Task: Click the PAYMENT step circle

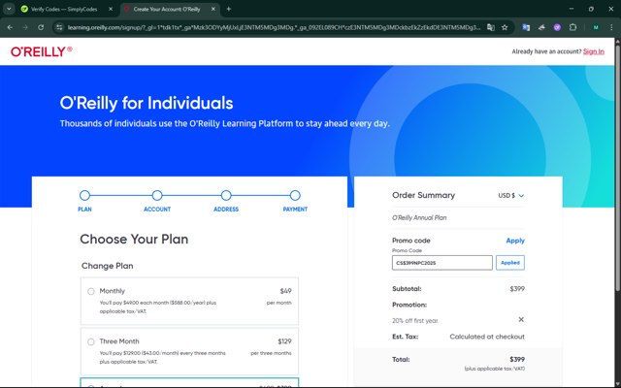Action: (295, 195)
